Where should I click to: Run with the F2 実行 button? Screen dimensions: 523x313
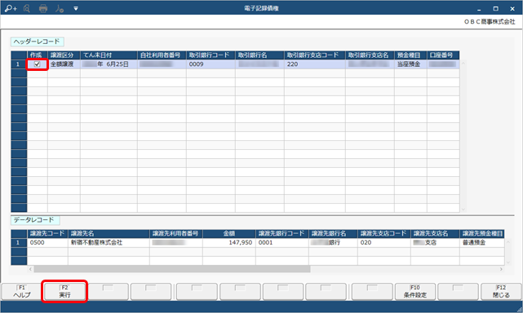(64, 292)
